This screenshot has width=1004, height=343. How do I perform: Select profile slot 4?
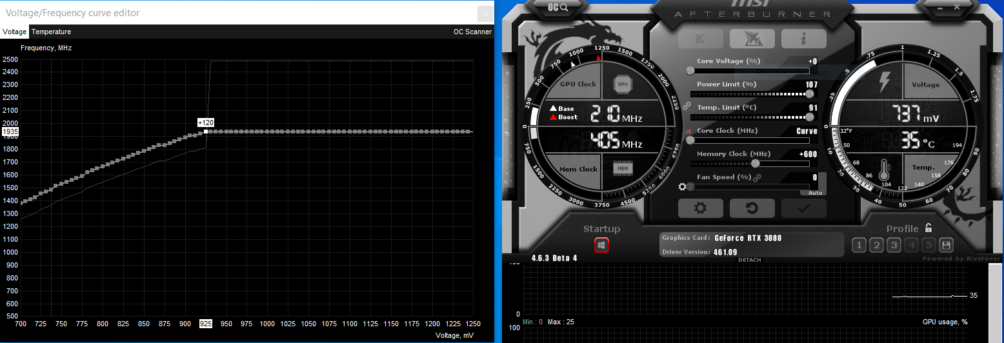911,245
